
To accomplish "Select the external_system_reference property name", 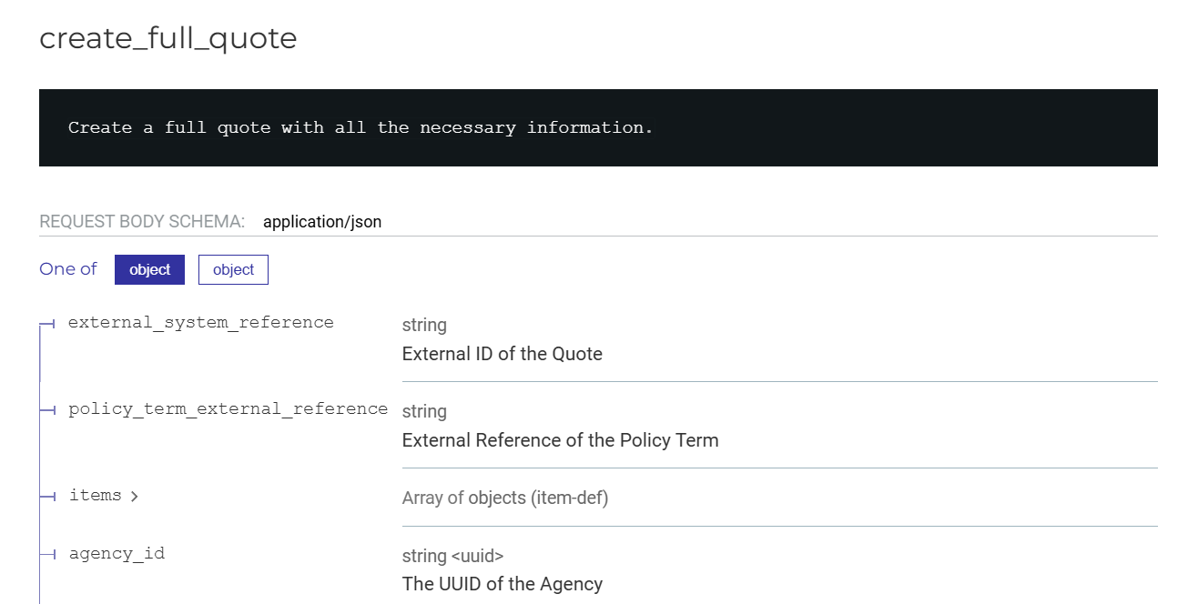I will click(x=200, y=322).
